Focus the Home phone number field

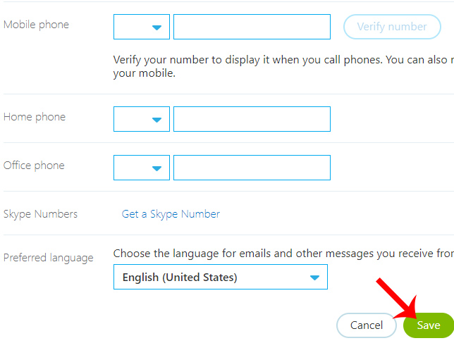252,119
